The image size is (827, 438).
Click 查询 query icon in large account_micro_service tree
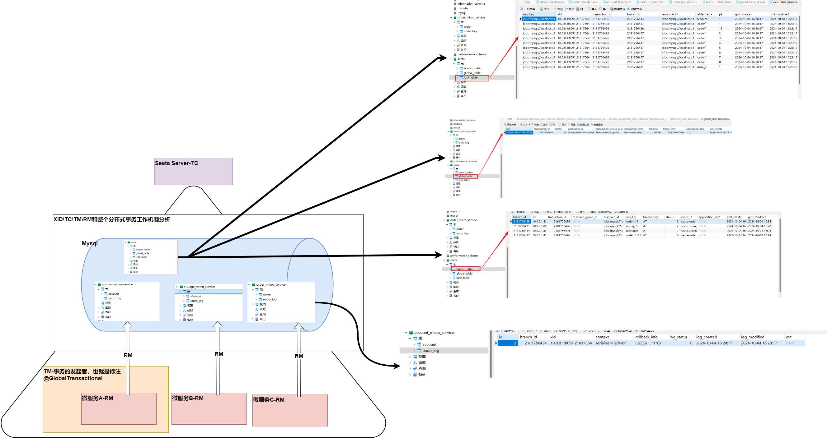coord(415,369)
